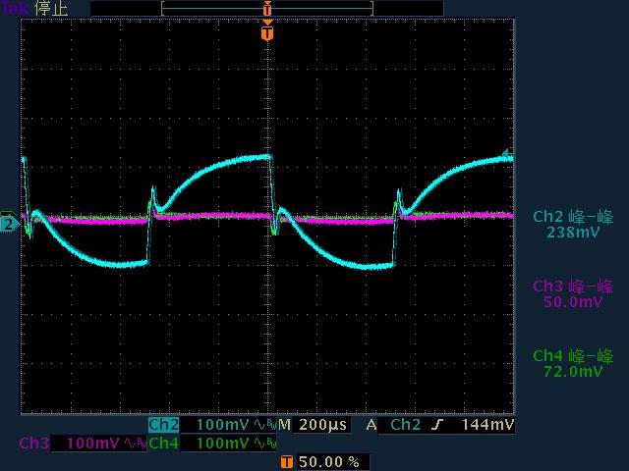This screenshot has height=471, width=629.
Task: Click the channel 2 ground reference marker
Action: click(x=8, y=224)
